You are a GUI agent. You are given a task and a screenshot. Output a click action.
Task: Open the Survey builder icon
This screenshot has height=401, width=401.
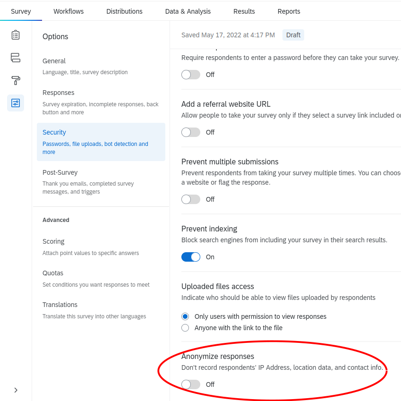[16, 34]
